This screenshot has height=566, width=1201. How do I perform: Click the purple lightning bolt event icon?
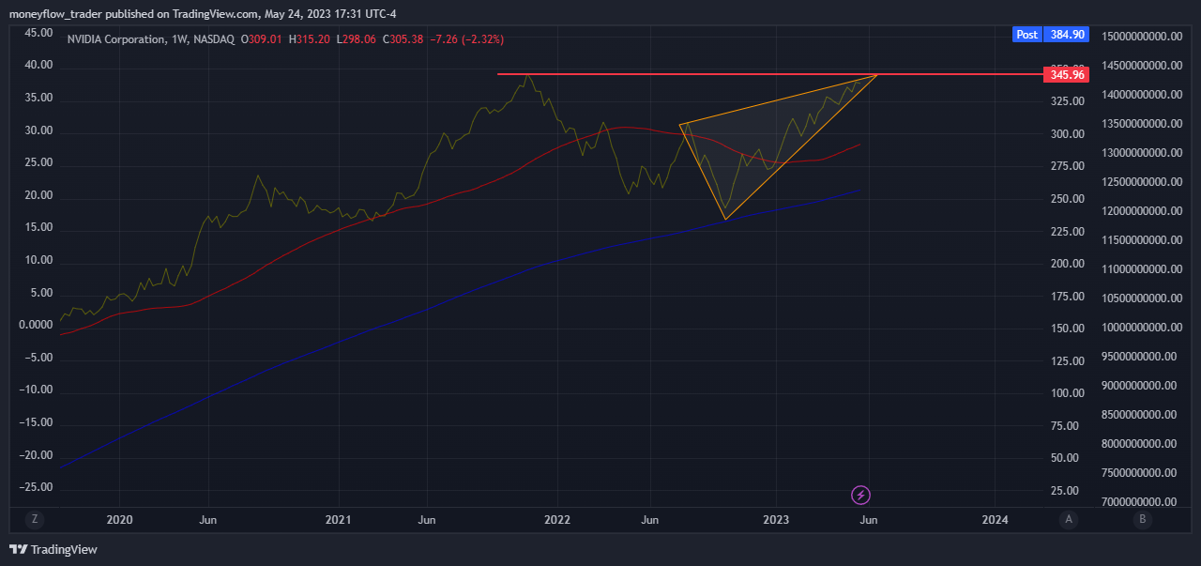point(860,495)
